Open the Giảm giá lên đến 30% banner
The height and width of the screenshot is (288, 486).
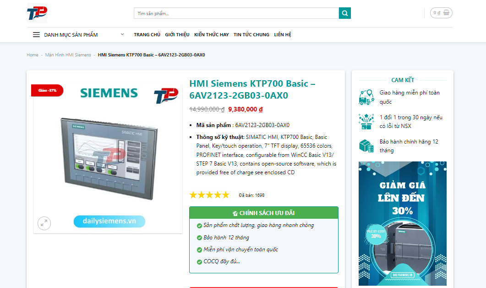(x=402, y=223)
